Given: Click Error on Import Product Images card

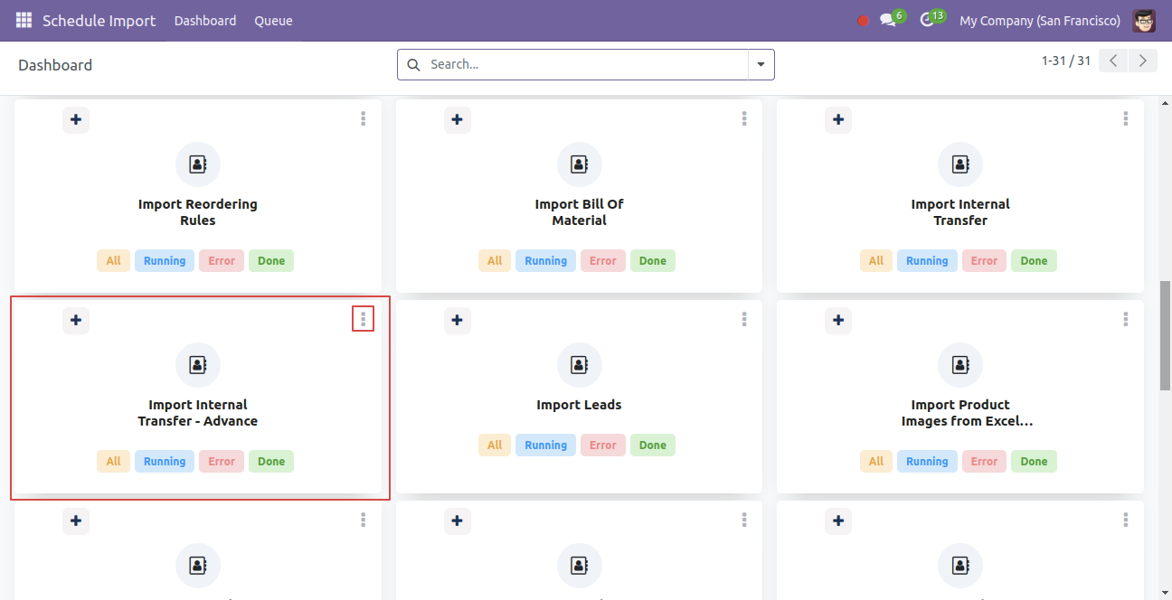Looking at the screenshot, I should (x=984, y=462).
